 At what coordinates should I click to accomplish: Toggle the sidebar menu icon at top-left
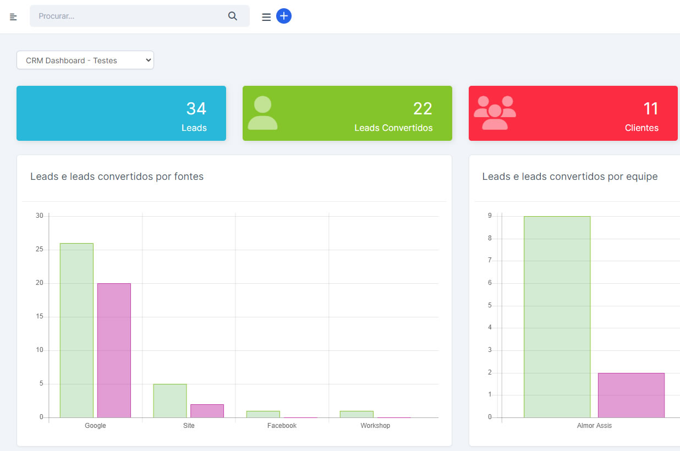13,17
